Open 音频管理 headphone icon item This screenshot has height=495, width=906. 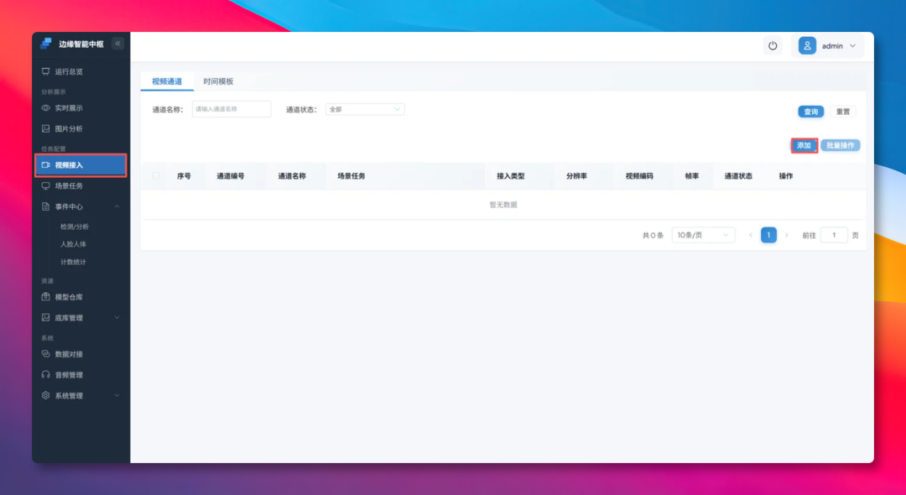[45, 375]
